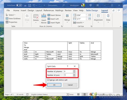This screenshot has width=127, height=100.
Task: Open the Undo history dropdown arrow
Action: coord(37,6)
